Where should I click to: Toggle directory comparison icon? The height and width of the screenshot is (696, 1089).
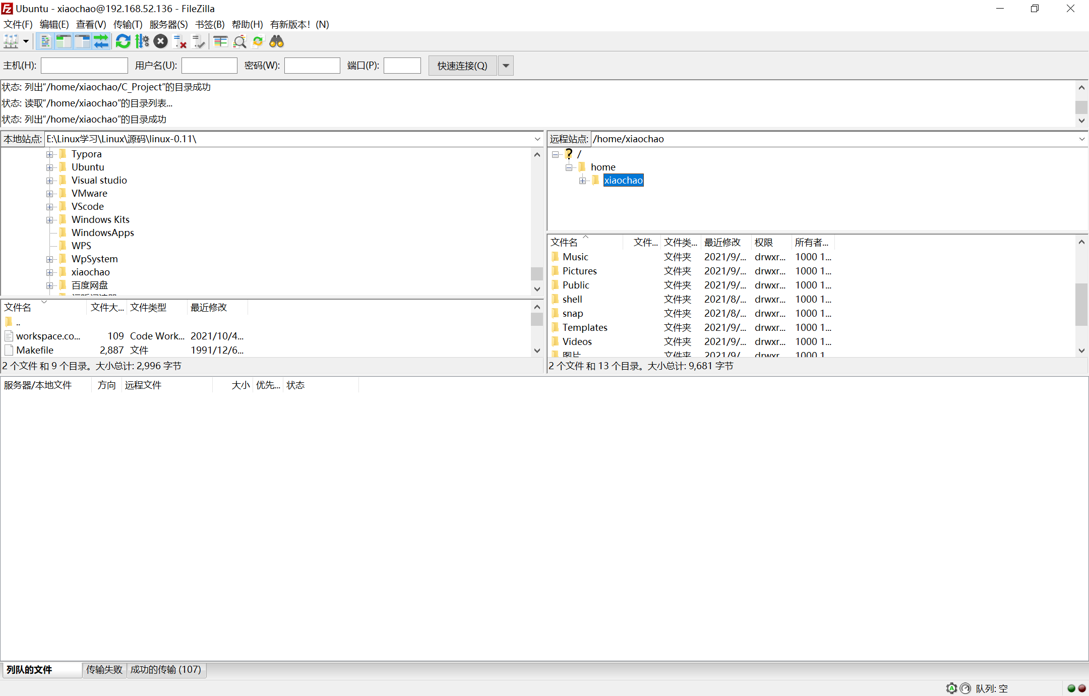click(x=239, y=41)
